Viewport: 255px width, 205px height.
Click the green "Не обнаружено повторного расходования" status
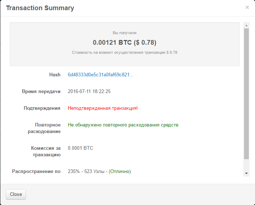coord(123,125)
